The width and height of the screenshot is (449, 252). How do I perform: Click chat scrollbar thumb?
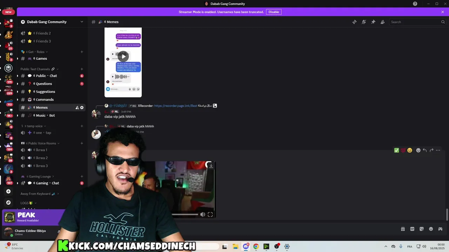447,215
